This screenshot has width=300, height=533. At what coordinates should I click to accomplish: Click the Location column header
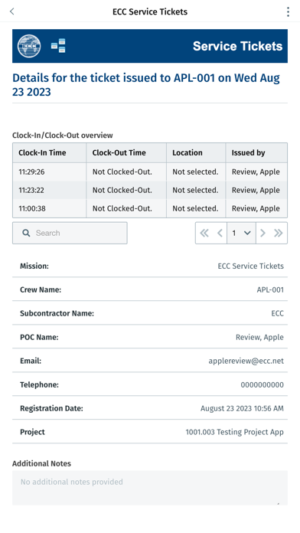196,152
